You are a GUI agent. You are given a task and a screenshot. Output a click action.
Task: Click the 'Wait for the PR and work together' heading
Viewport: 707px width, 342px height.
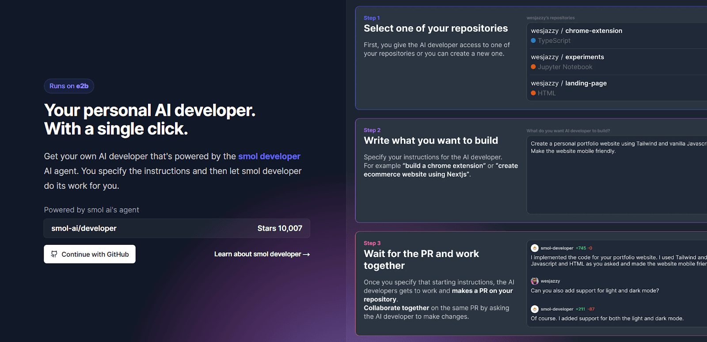pos(421,260)
